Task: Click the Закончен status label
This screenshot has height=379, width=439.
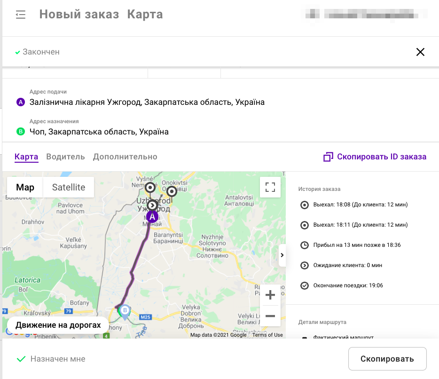Action: (41, 52)
